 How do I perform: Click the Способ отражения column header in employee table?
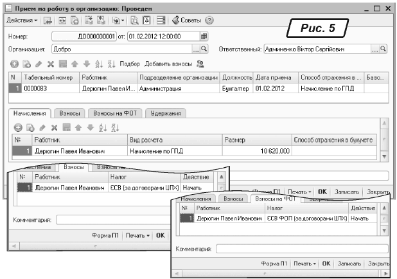(330, 77)
